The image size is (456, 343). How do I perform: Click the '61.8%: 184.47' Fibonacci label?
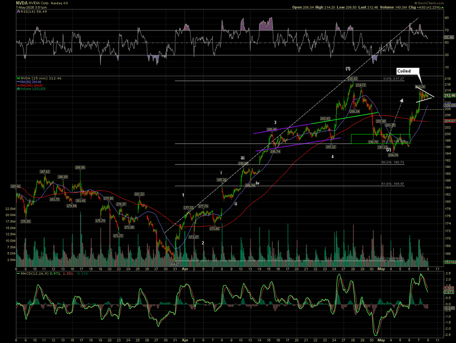[x=393, y=184]
